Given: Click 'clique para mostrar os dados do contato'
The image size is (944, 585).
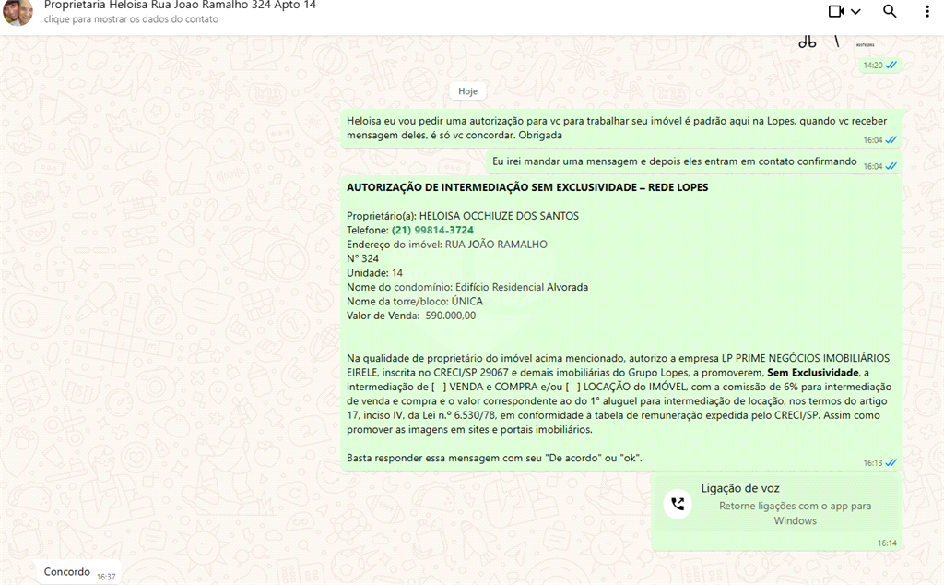Looking at the screenshot, I should (x=131, y=19).
